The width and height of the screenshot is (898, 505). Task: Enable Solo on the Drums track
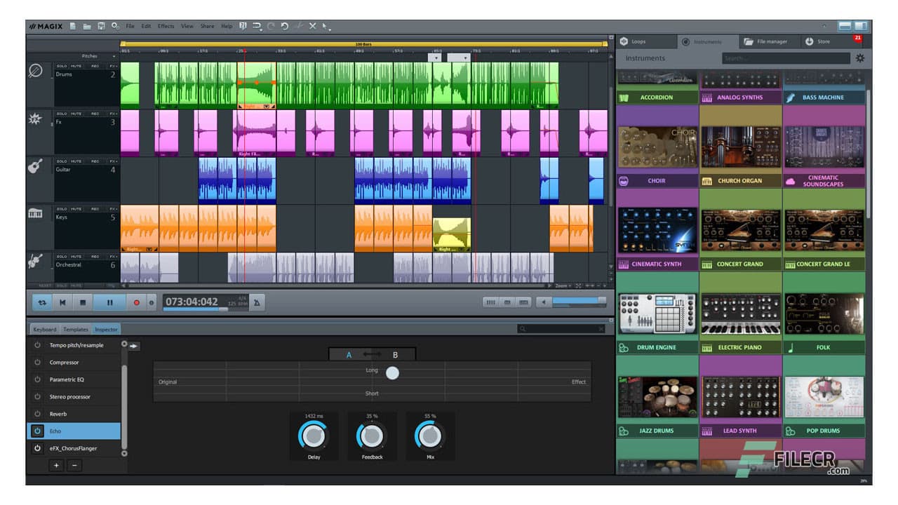click(62, 65)
